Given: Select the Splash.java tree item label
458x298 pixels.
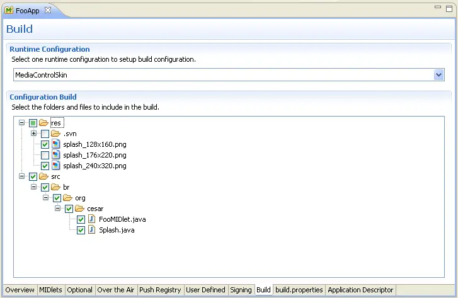Looking at the screenshot, I should pos(117,230).
